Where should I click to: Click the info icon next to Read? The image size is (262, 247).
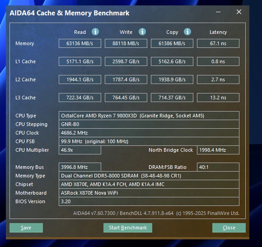tap(95, 32)
